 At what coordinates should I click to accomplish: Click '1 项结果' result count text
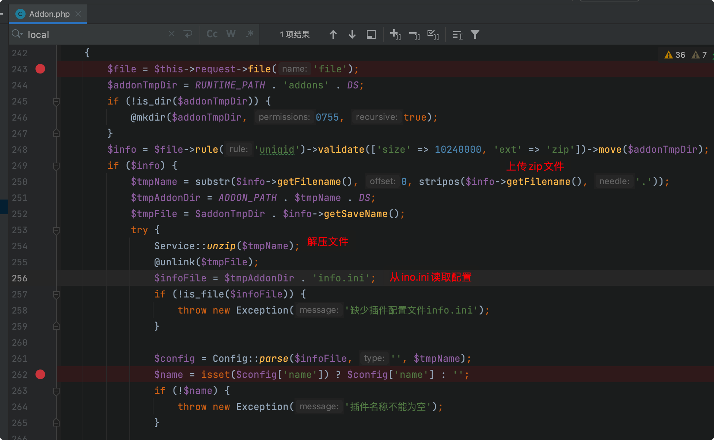295,34
